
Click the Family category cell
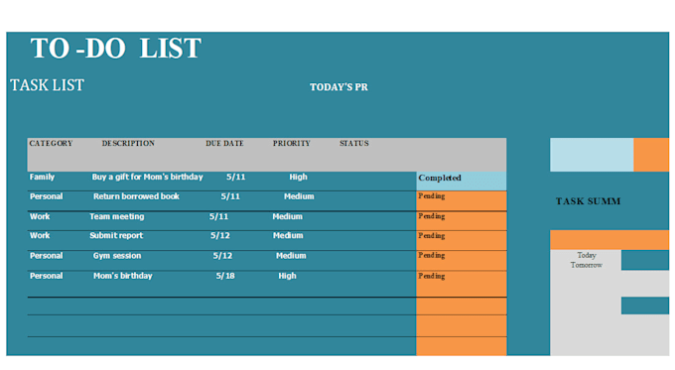[42, 177]
